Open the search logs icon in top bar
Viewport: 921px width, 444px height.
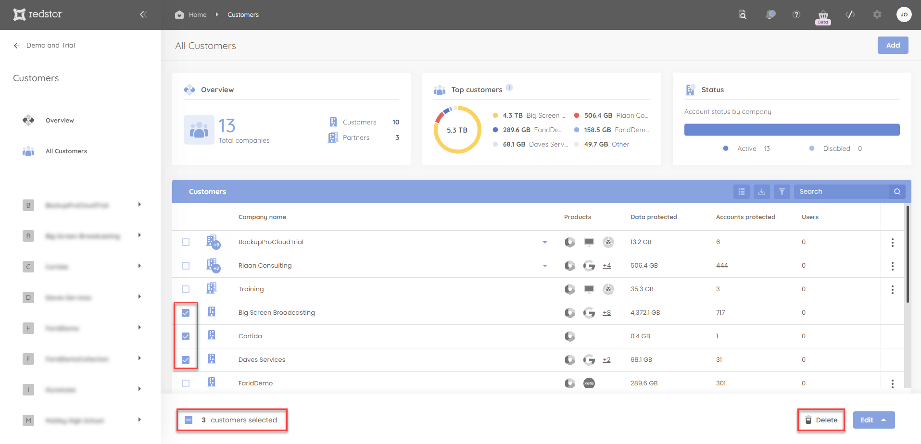[743, 14]
